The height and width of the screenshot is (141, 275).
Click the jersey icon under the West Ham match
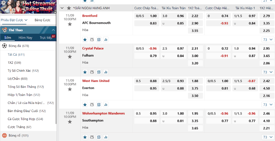coord(92,105)
